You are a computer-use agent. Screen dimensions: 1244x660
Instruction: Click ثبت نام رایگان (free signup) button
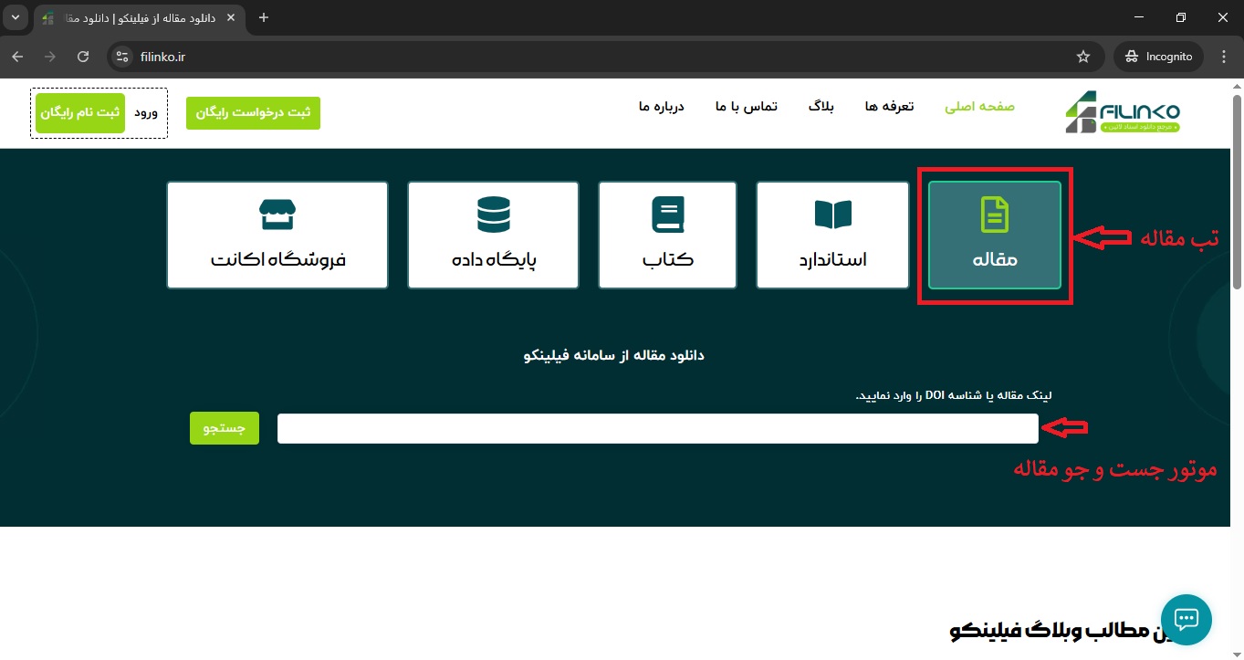click(80, 113)
